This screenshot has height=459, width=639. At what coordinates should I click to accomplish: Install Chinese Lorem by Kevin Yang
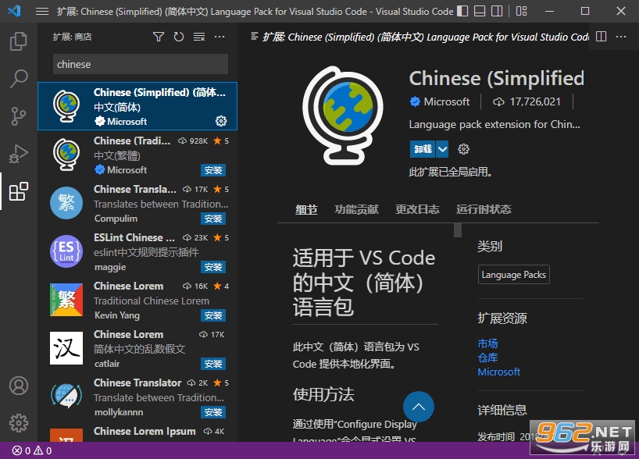point(213,315)
